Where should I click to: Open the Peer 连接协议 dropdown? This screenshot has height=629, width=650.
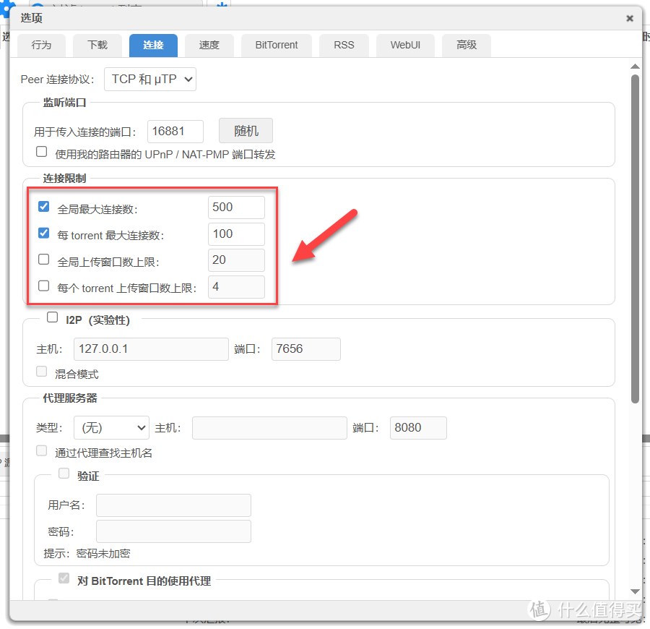150,80
